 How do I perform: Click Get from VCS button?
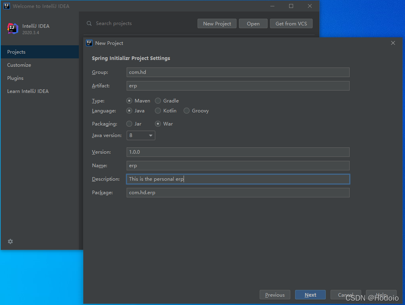coord(291,23)
